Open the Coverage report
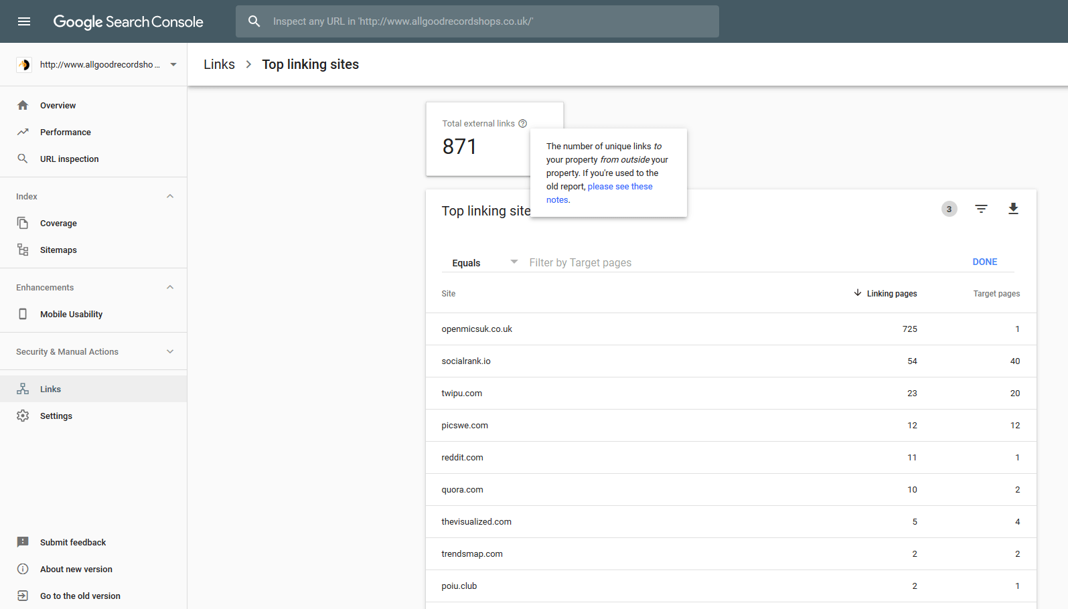 pyautogui.click(x=93, y=223)
